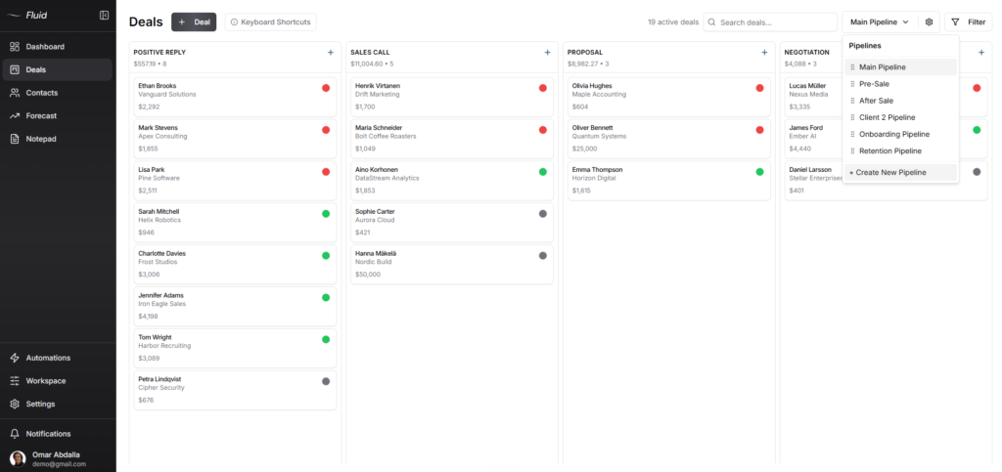Click the Lucas Müller name text
The image size is (1002, 472).
(x=807, y=85)
